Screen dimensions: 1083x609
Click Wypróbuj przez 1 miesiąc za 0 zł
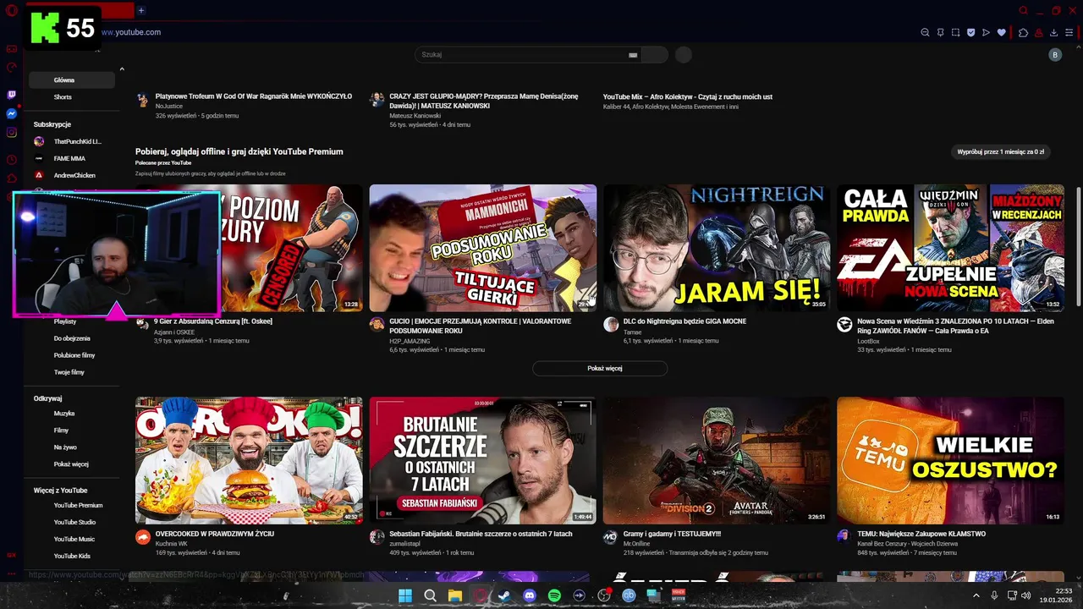pyautogui.click(x=1000, y=152)
